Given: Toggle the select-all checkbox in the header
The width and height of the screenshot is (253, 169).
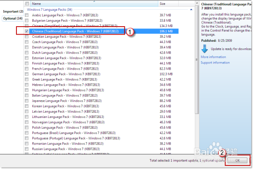Looking at the screenshot, I should pos(27,4).
